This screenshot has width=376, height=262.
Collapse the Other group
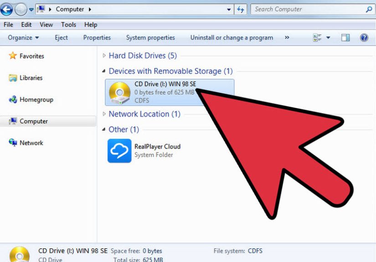(x=104, y=129)
